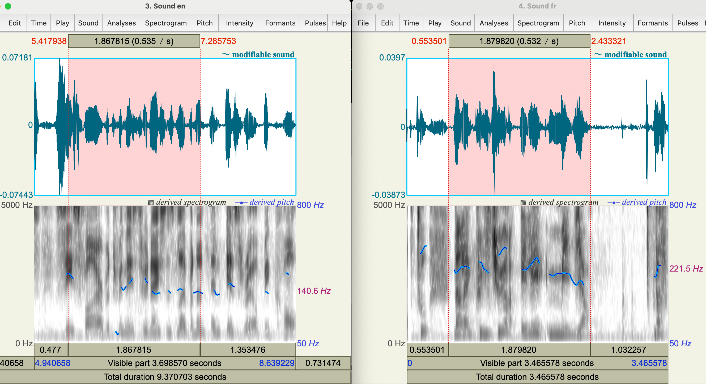Open the Play menu in Sound fr window
706x384 pixels.
click(x=435, y=23)
